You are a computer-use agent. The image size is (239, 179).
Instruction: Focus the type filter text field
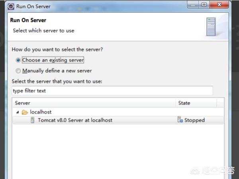click(x=112, y=90)
